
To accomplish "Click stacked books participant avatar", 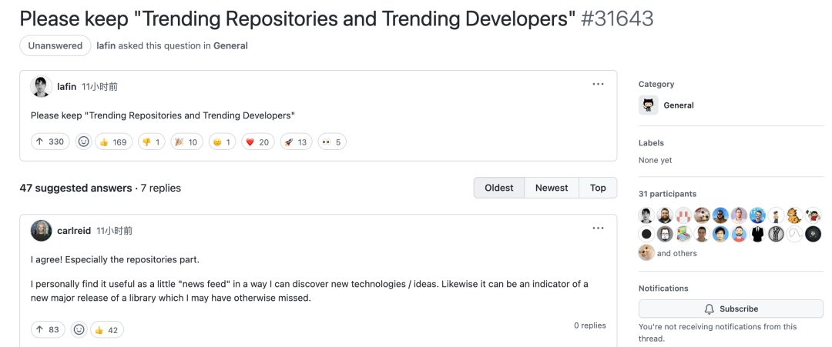I will (x=683, y=234).
